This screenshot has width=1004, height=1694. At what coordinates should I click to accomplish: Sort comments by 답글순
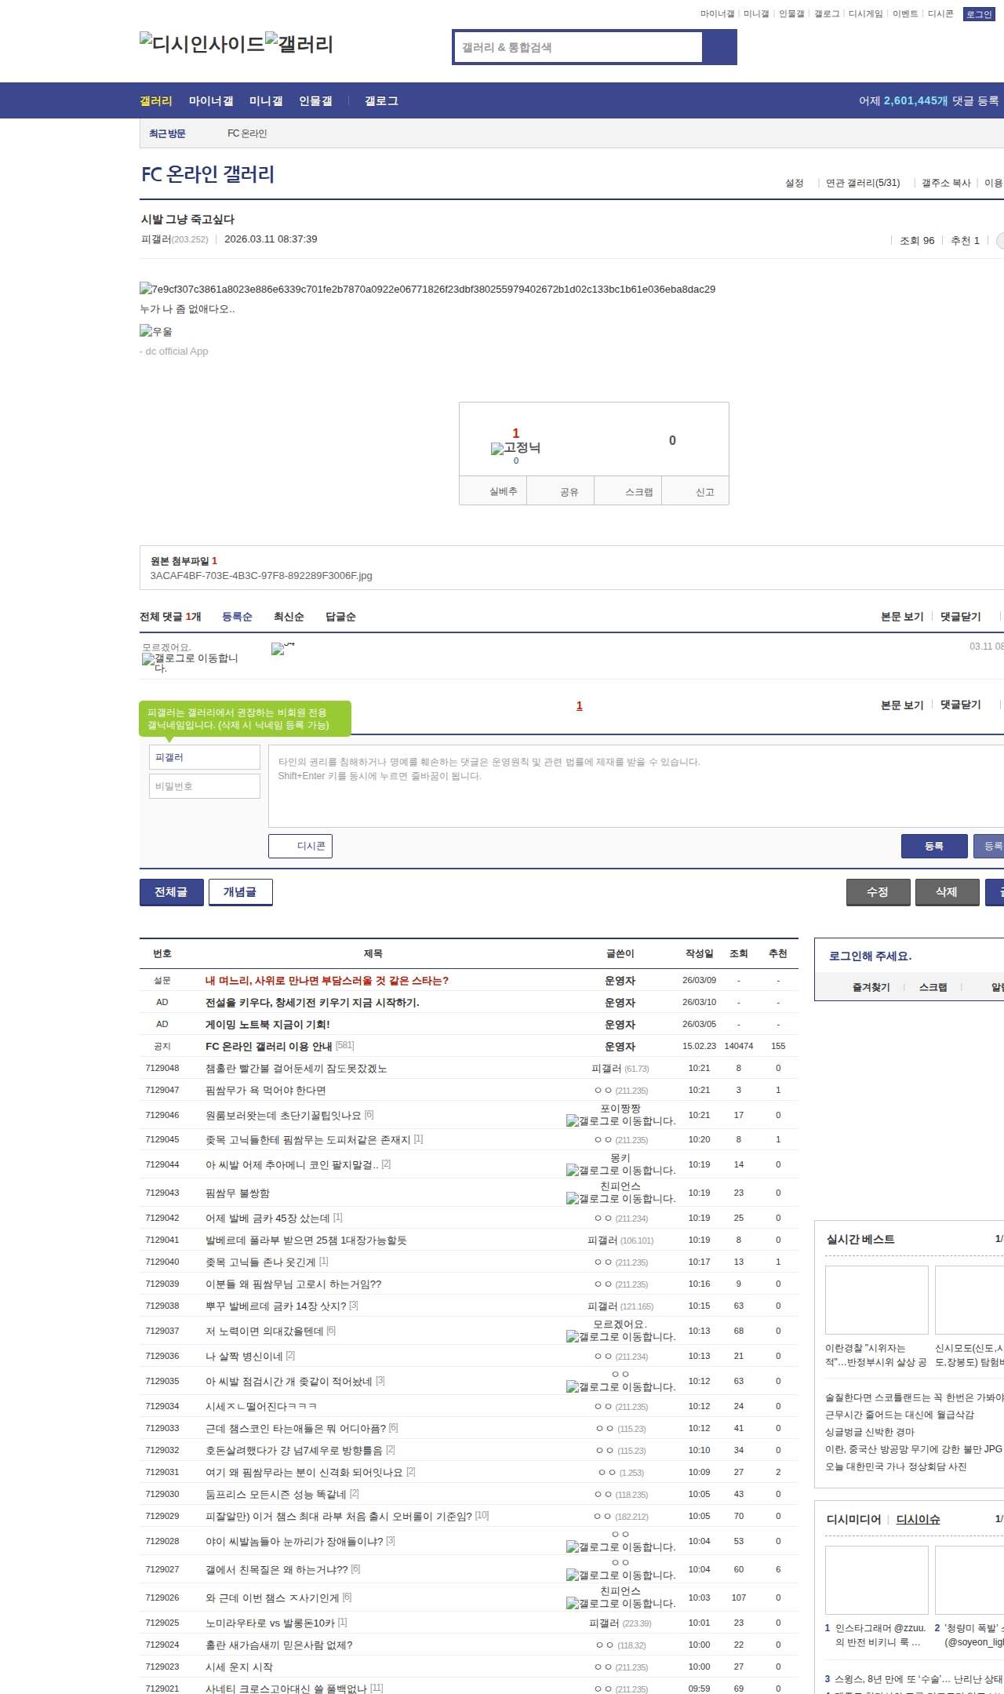click(x=340, y=617)
